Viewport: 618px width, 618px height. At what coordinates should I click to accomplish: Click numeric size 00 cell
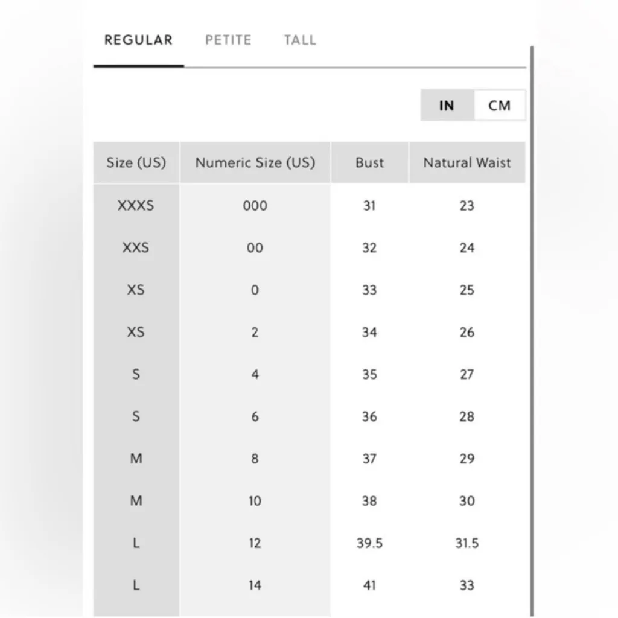tap(255, 248)
